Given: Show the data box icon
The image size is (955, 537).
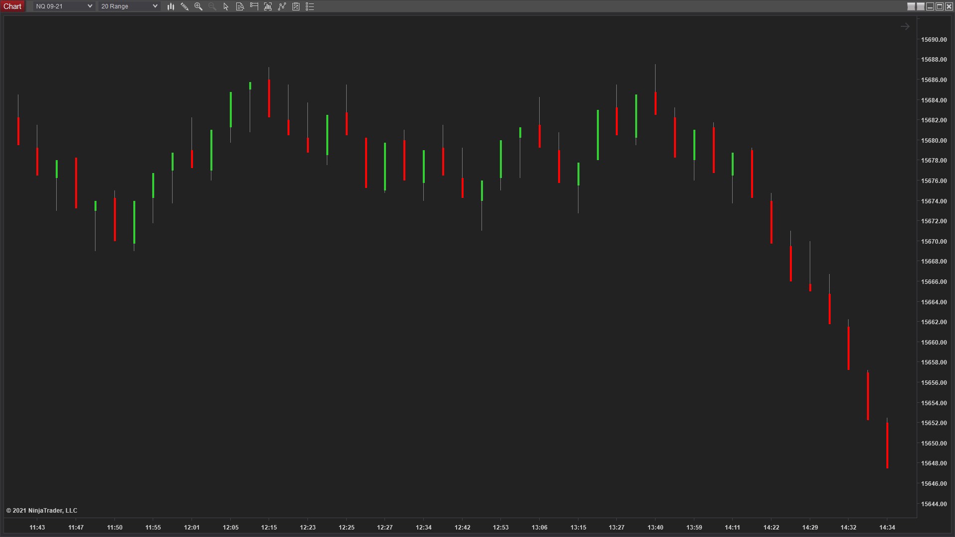Looking at the screenshot, I should (240, 6).
